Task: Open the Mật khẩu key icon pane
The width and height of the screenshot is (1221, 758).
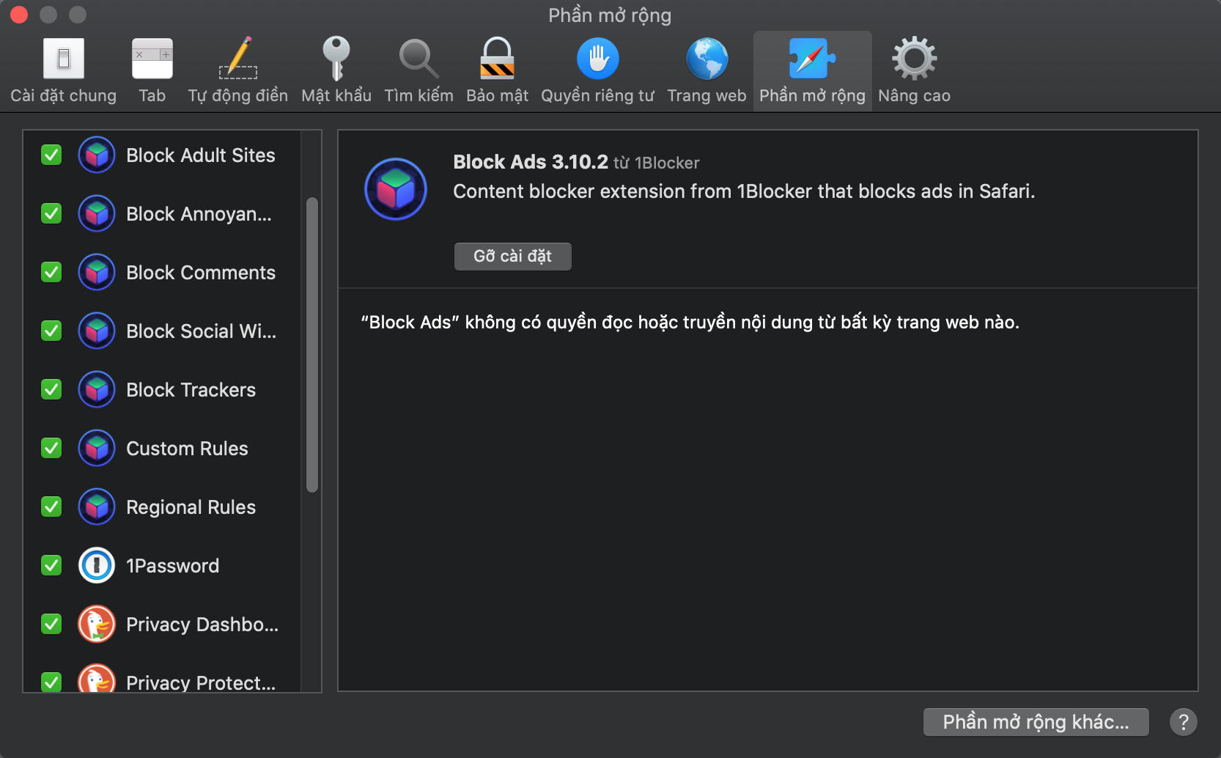Action: [336, 70]
